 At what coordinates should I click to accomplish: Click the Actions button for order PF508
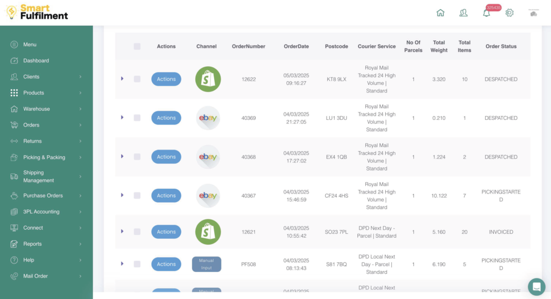click(166, 264)
